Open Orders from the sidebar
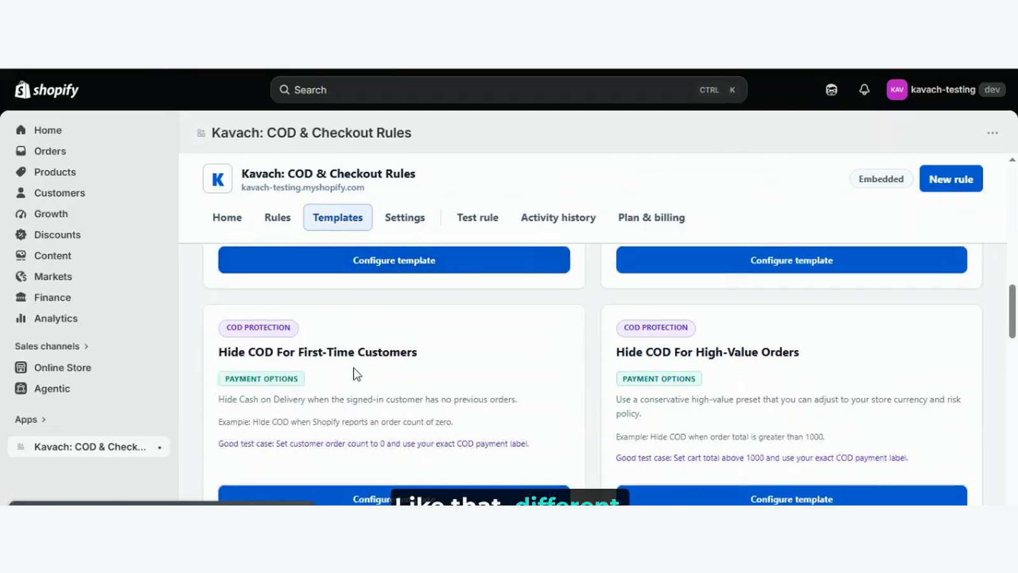 tap(50, 151)
